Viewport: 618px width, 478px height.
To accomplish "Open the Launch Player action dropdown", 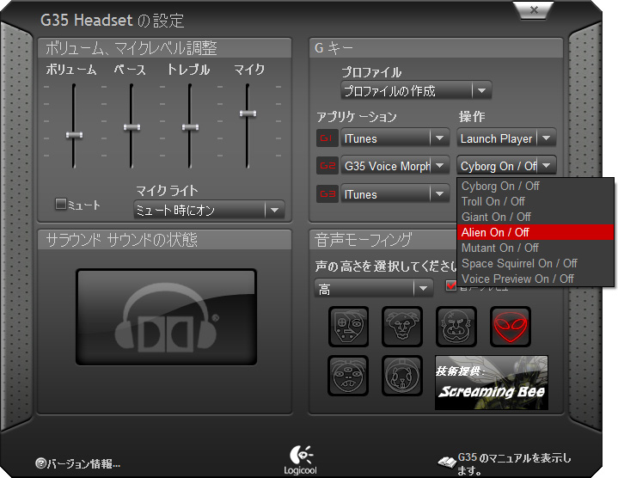I will pos(506,138).
